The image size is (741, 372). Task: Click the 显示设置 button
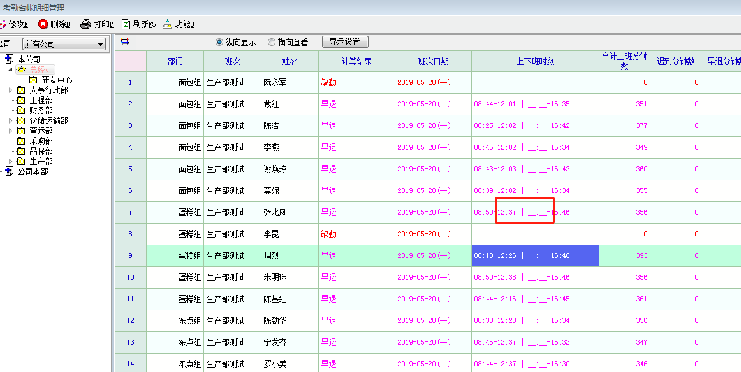(x=345, y=42)
